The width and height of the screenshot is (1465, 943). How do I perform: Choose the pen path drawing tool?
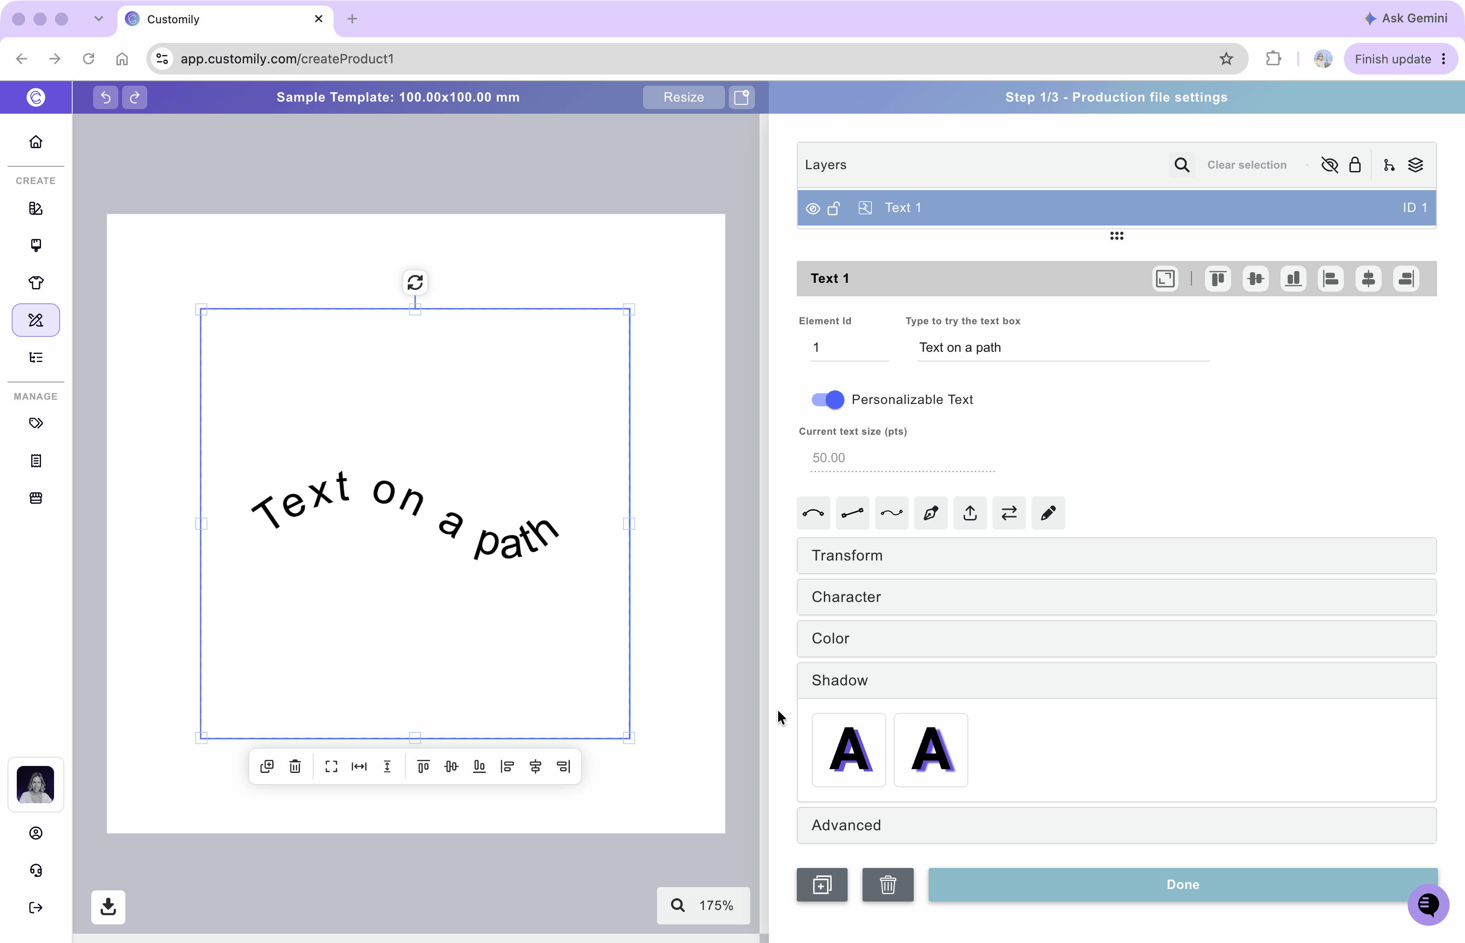coord(931,512)
